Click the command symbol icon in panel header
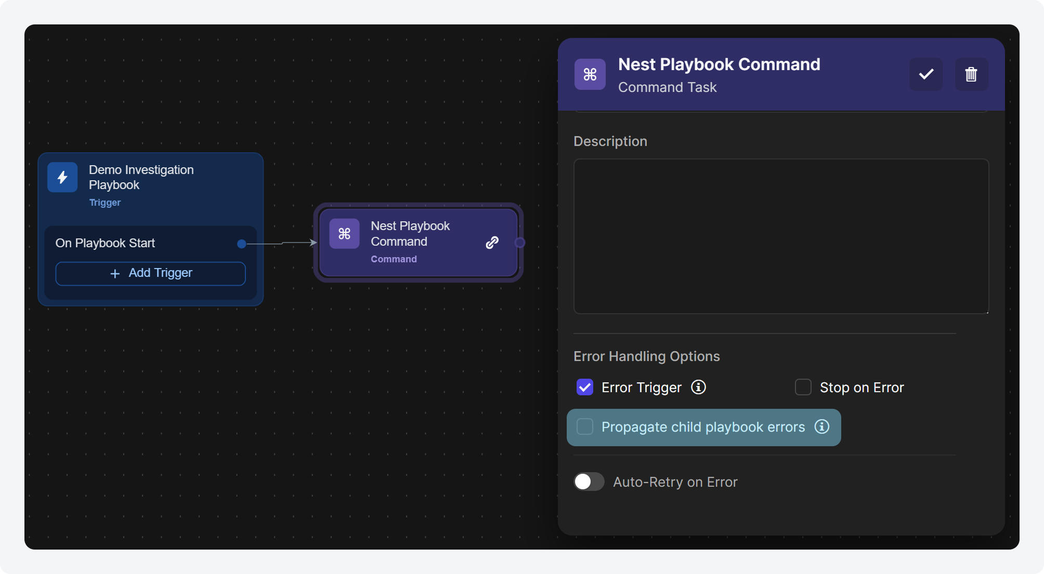1044x574 pixels. point(590,74)
